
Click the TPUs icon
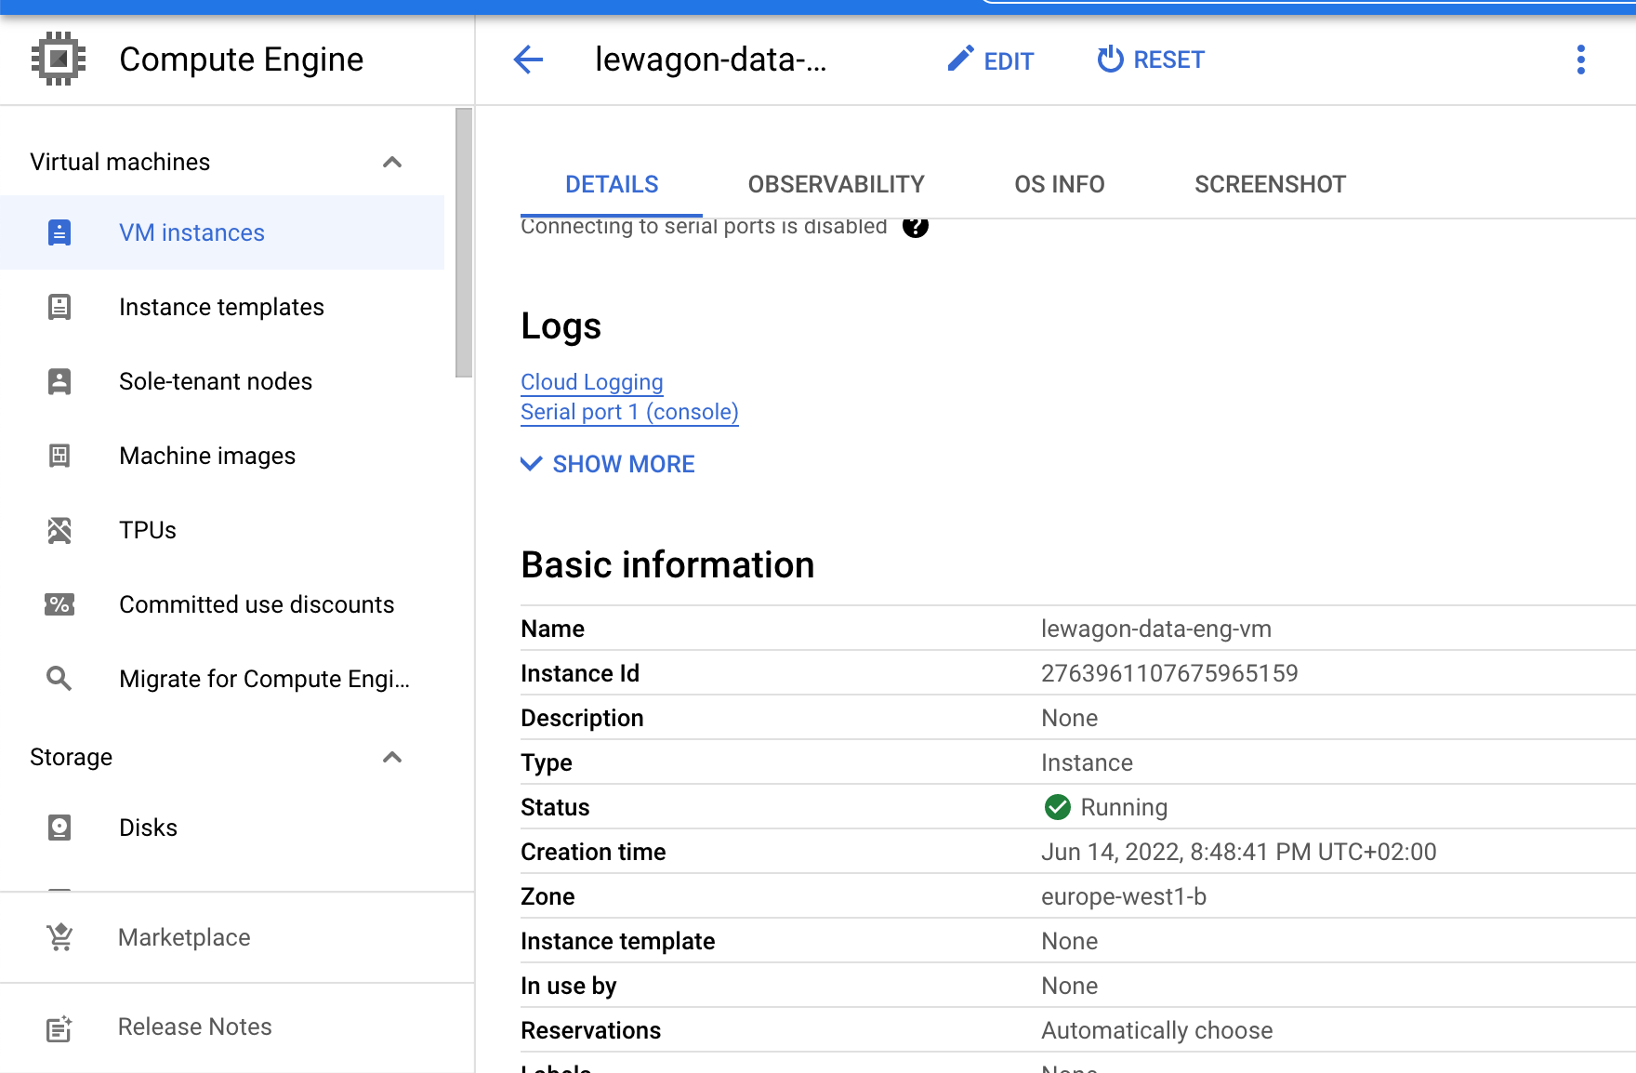tap(59, 530)
